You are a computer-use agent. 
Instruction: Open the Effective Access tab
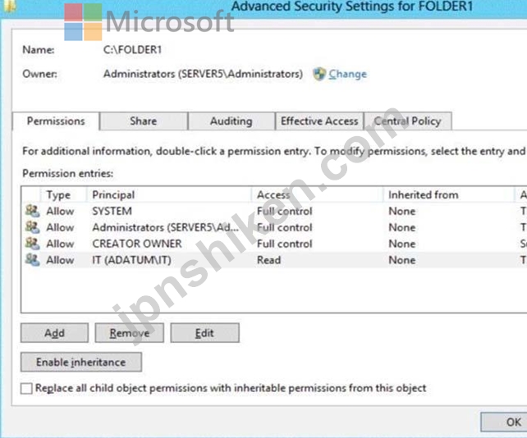pyautogui.click(x=319, y=121)
